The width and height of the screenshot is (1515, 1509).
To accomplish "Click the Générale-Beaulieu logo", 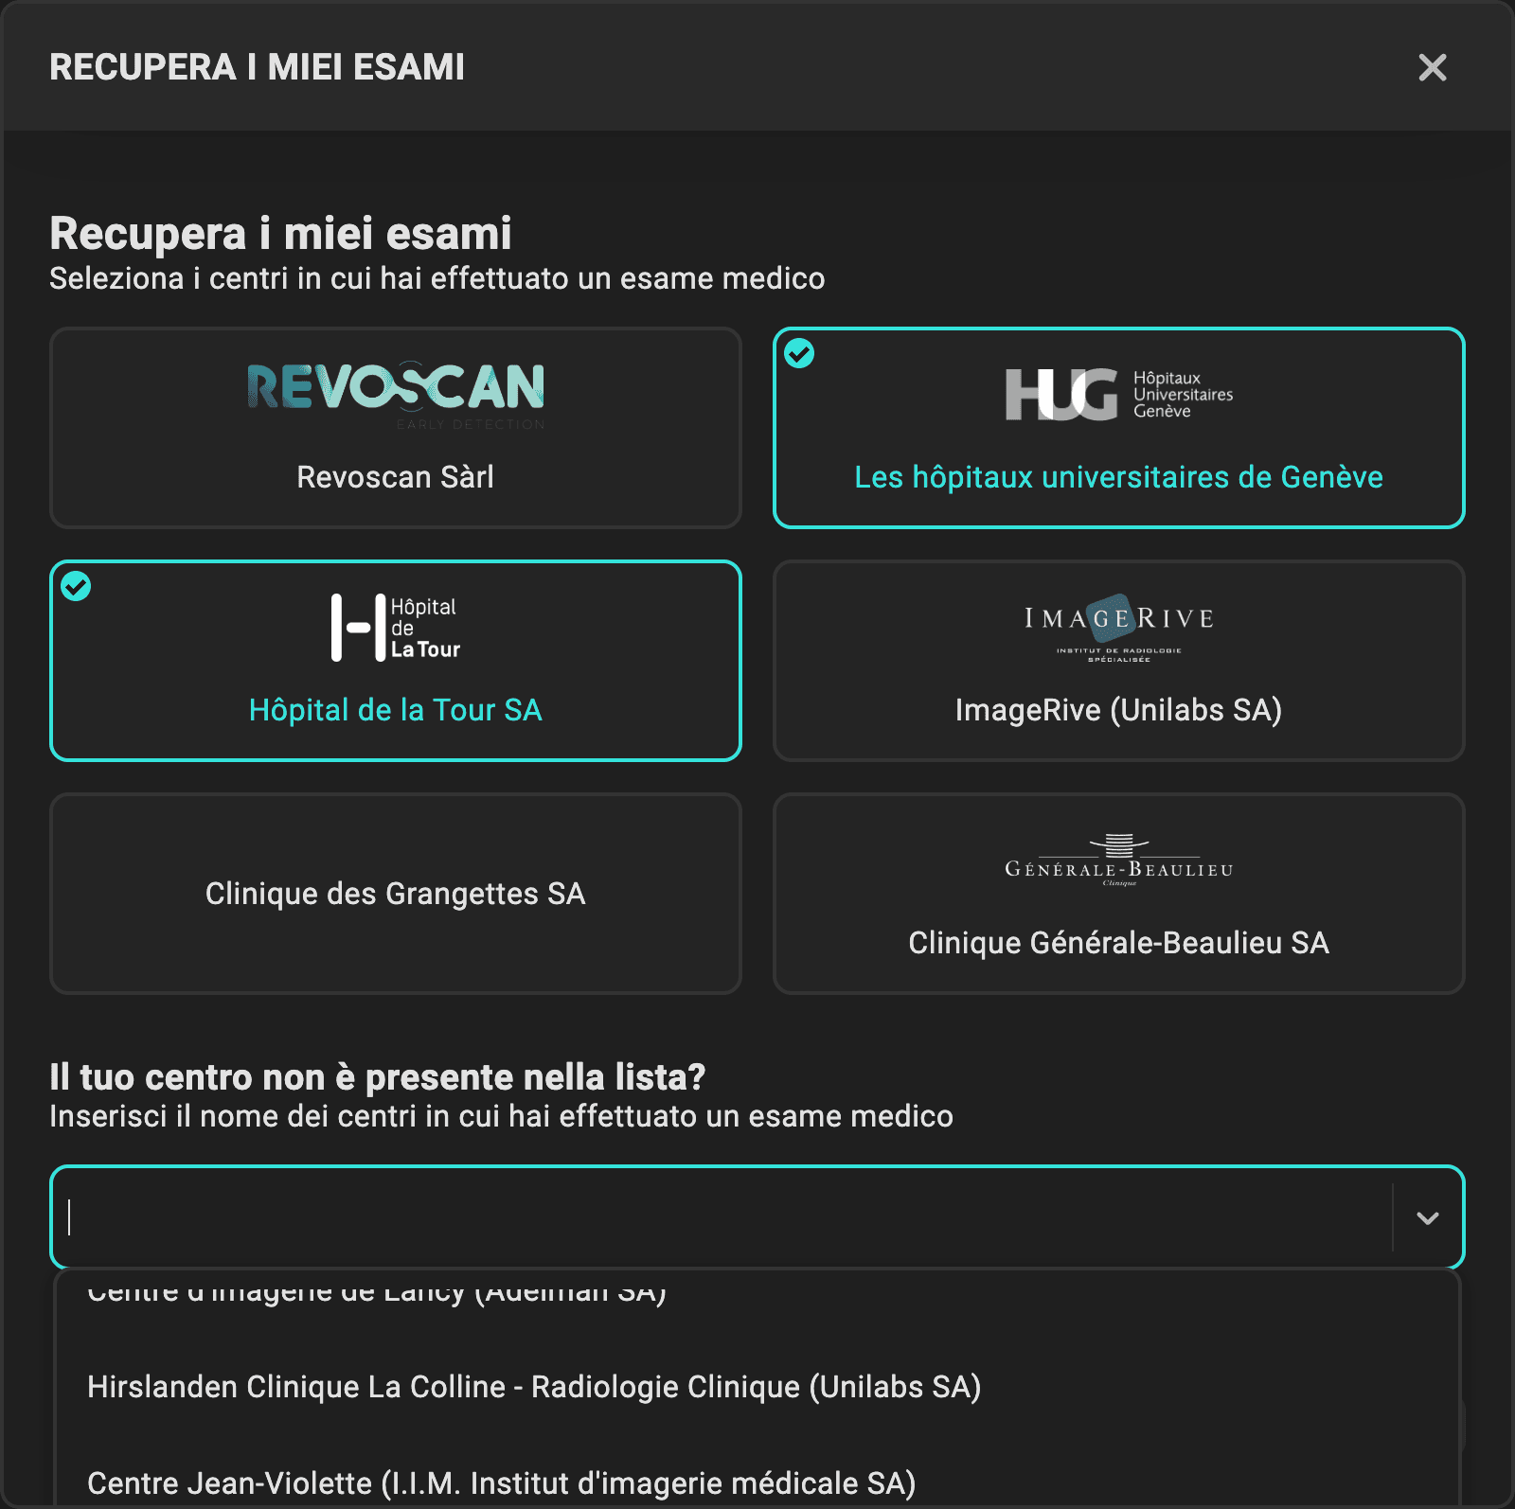I will (x=1118, y=861).
